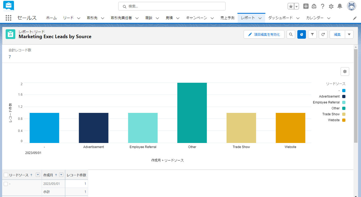This screenshot has width=361, height=197.
Task: Expand the dropdown arrow next to 編集
Action: click(x=349, y=34)
